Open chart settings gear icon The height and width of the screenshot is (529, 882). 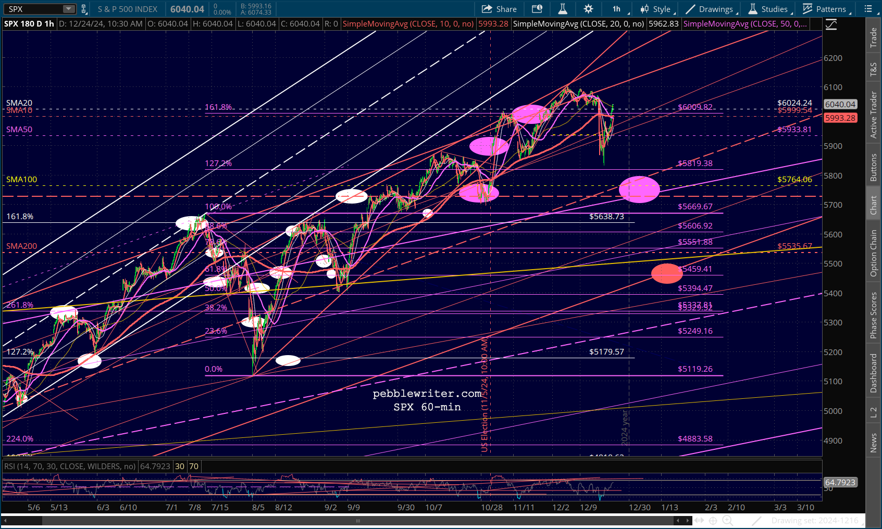click(x=588, y=9)
